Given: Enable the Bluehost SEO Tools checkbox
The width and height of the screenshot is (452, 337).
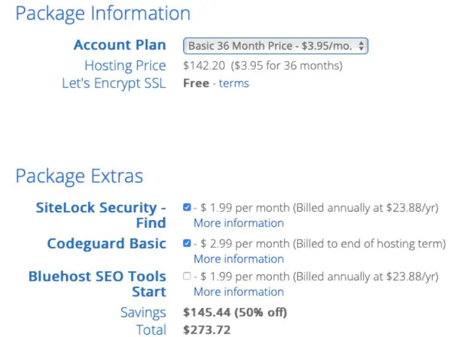Looking at the screenshot, I should (187, 276).
